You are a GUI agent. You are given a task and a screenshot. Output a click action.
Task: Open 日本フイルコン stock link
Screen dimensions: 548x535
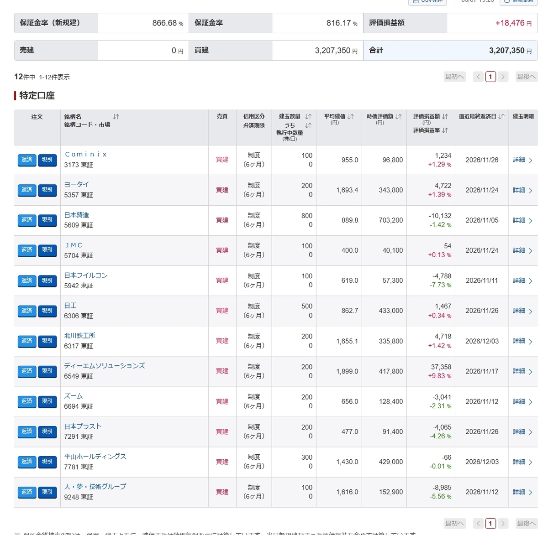point(86,275)
